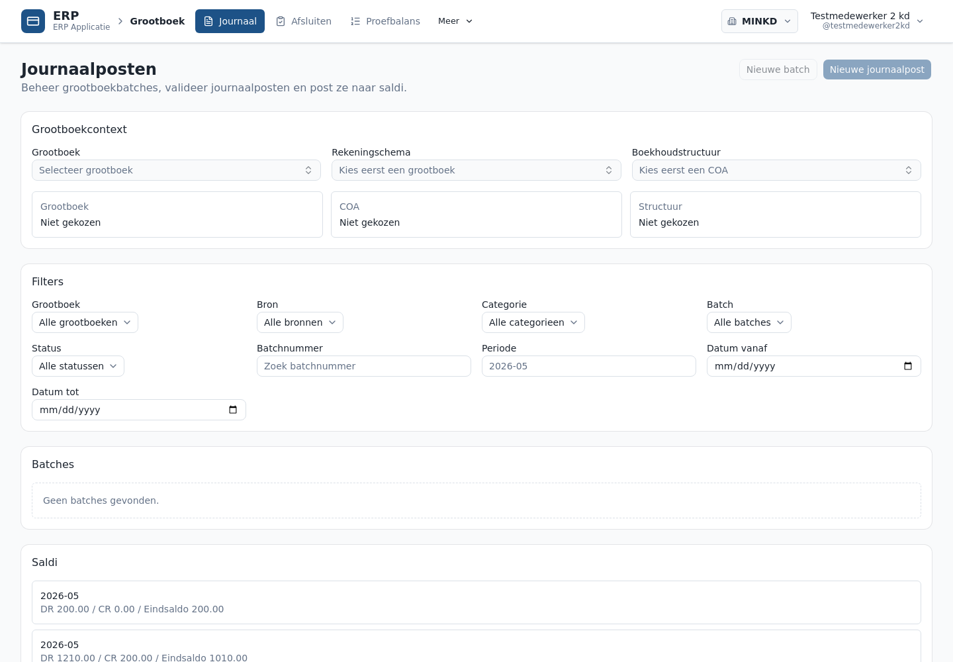Screen dimensions: 953x662
Task: Expand the Alle statussen filter
Action: click(78, 366)
